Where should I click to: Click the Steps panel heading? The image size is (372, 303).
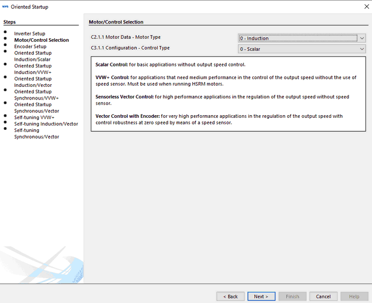[x=9, y=22]
